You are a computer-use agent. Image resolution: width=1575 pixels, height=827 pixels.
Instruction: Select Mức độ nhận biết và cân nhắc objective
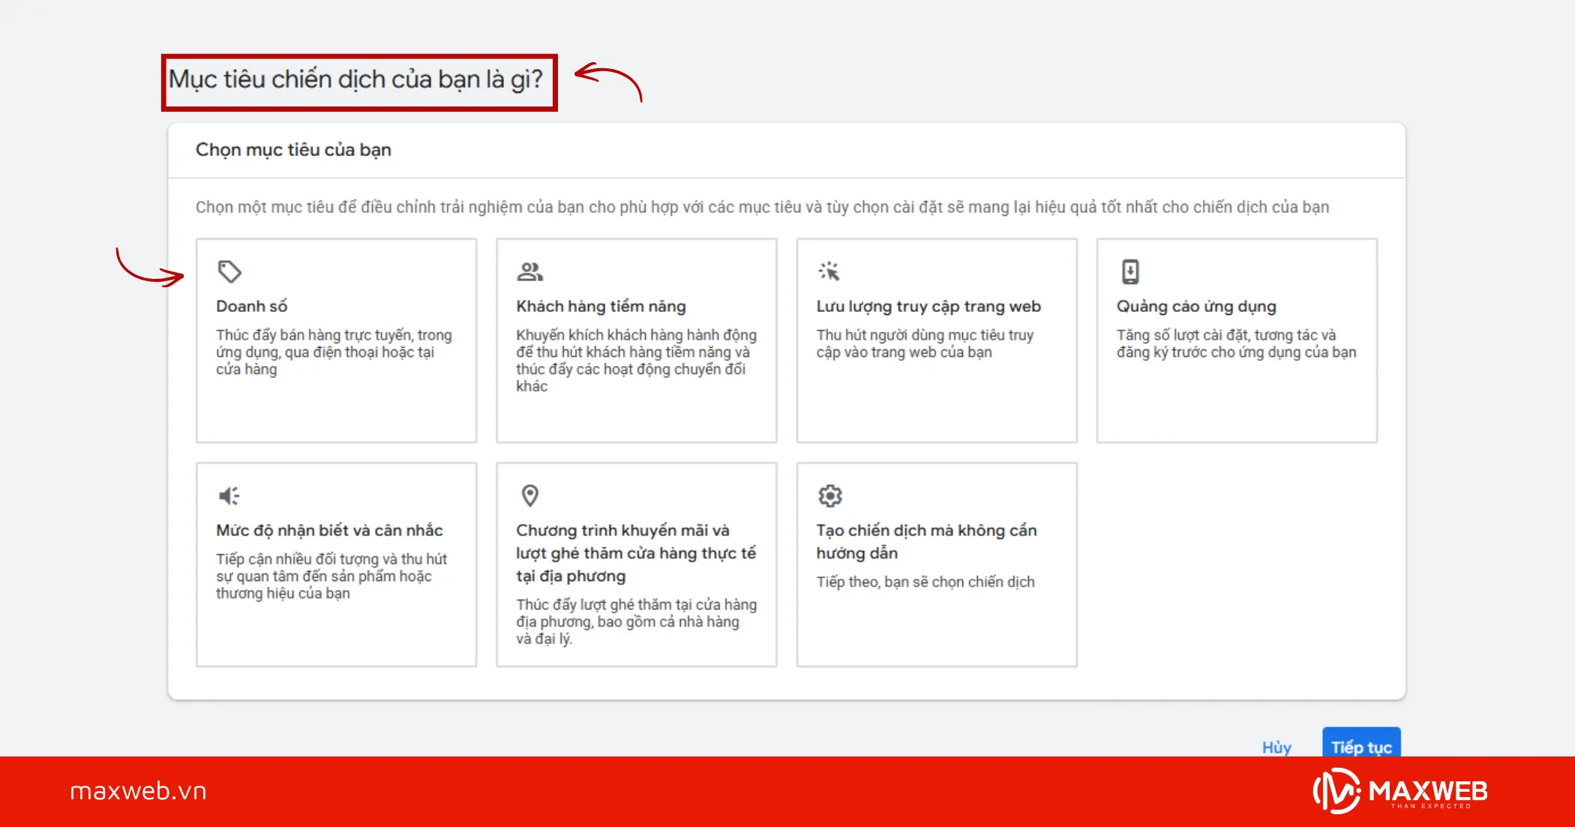coord(336,564)
